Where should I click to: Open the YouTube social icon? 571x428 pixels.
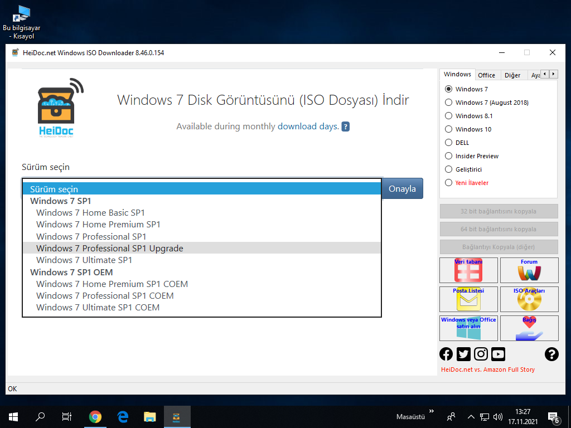pos(498,354)
